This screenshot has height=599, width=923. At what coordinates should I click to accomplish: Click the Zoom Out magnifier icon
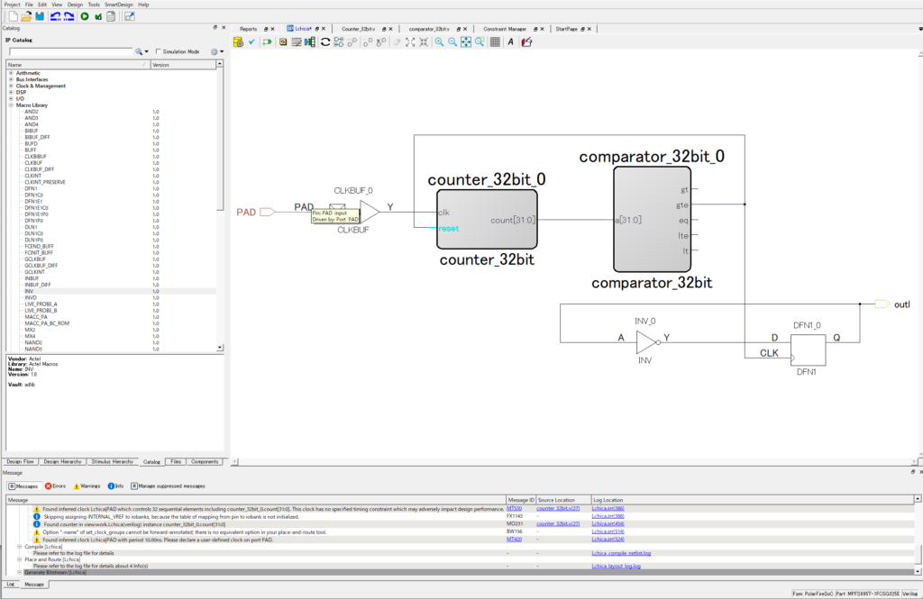(x=452, y=41)
